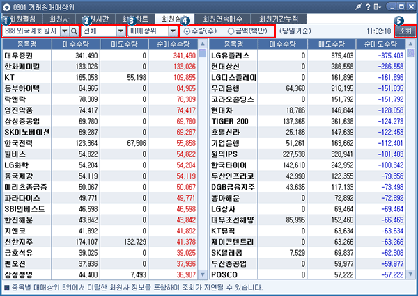Image resolution: width=418 pixels, height=296 pixels.
Task: Sort by the 순매도수량 column header
Action: (x=380, y=44)
